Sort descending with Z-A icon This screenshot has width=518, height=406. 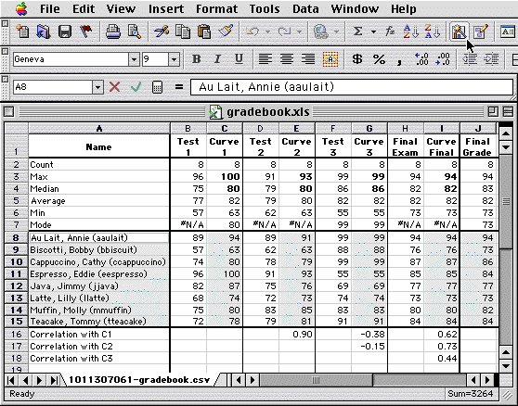coord(432,32)
